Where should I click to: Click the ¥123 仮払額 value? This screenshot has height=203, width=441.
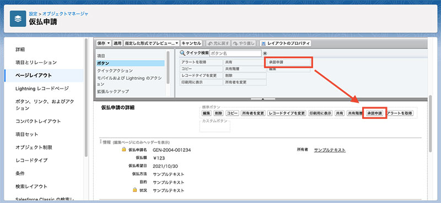(x=159, y=158)
